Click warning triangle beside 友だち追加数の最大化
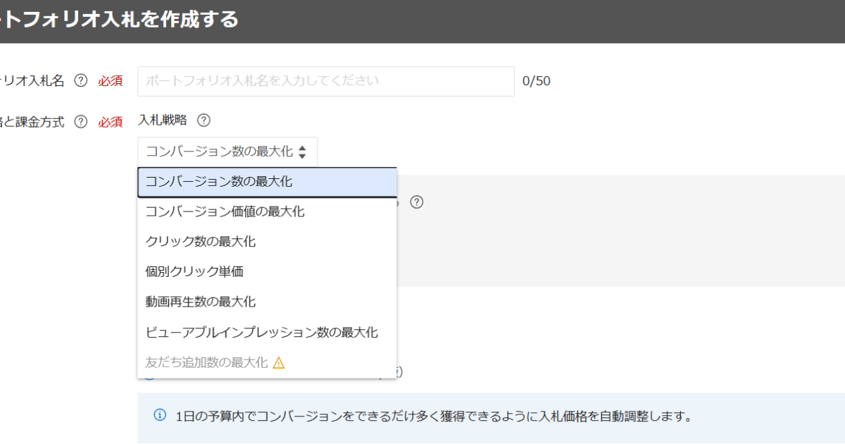Screen dimensions: 845x444 tap(279, 363)
